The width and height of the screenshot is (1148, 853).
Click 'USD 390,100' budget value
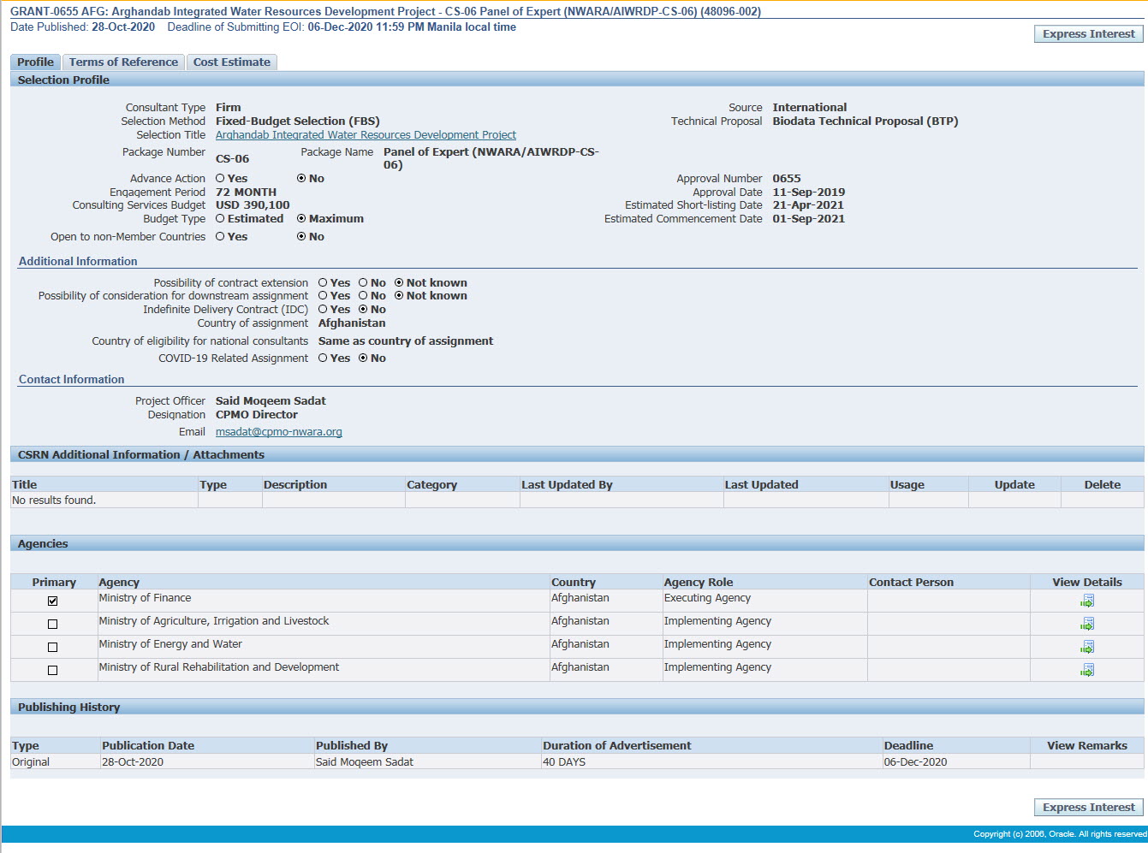(253, 204)
